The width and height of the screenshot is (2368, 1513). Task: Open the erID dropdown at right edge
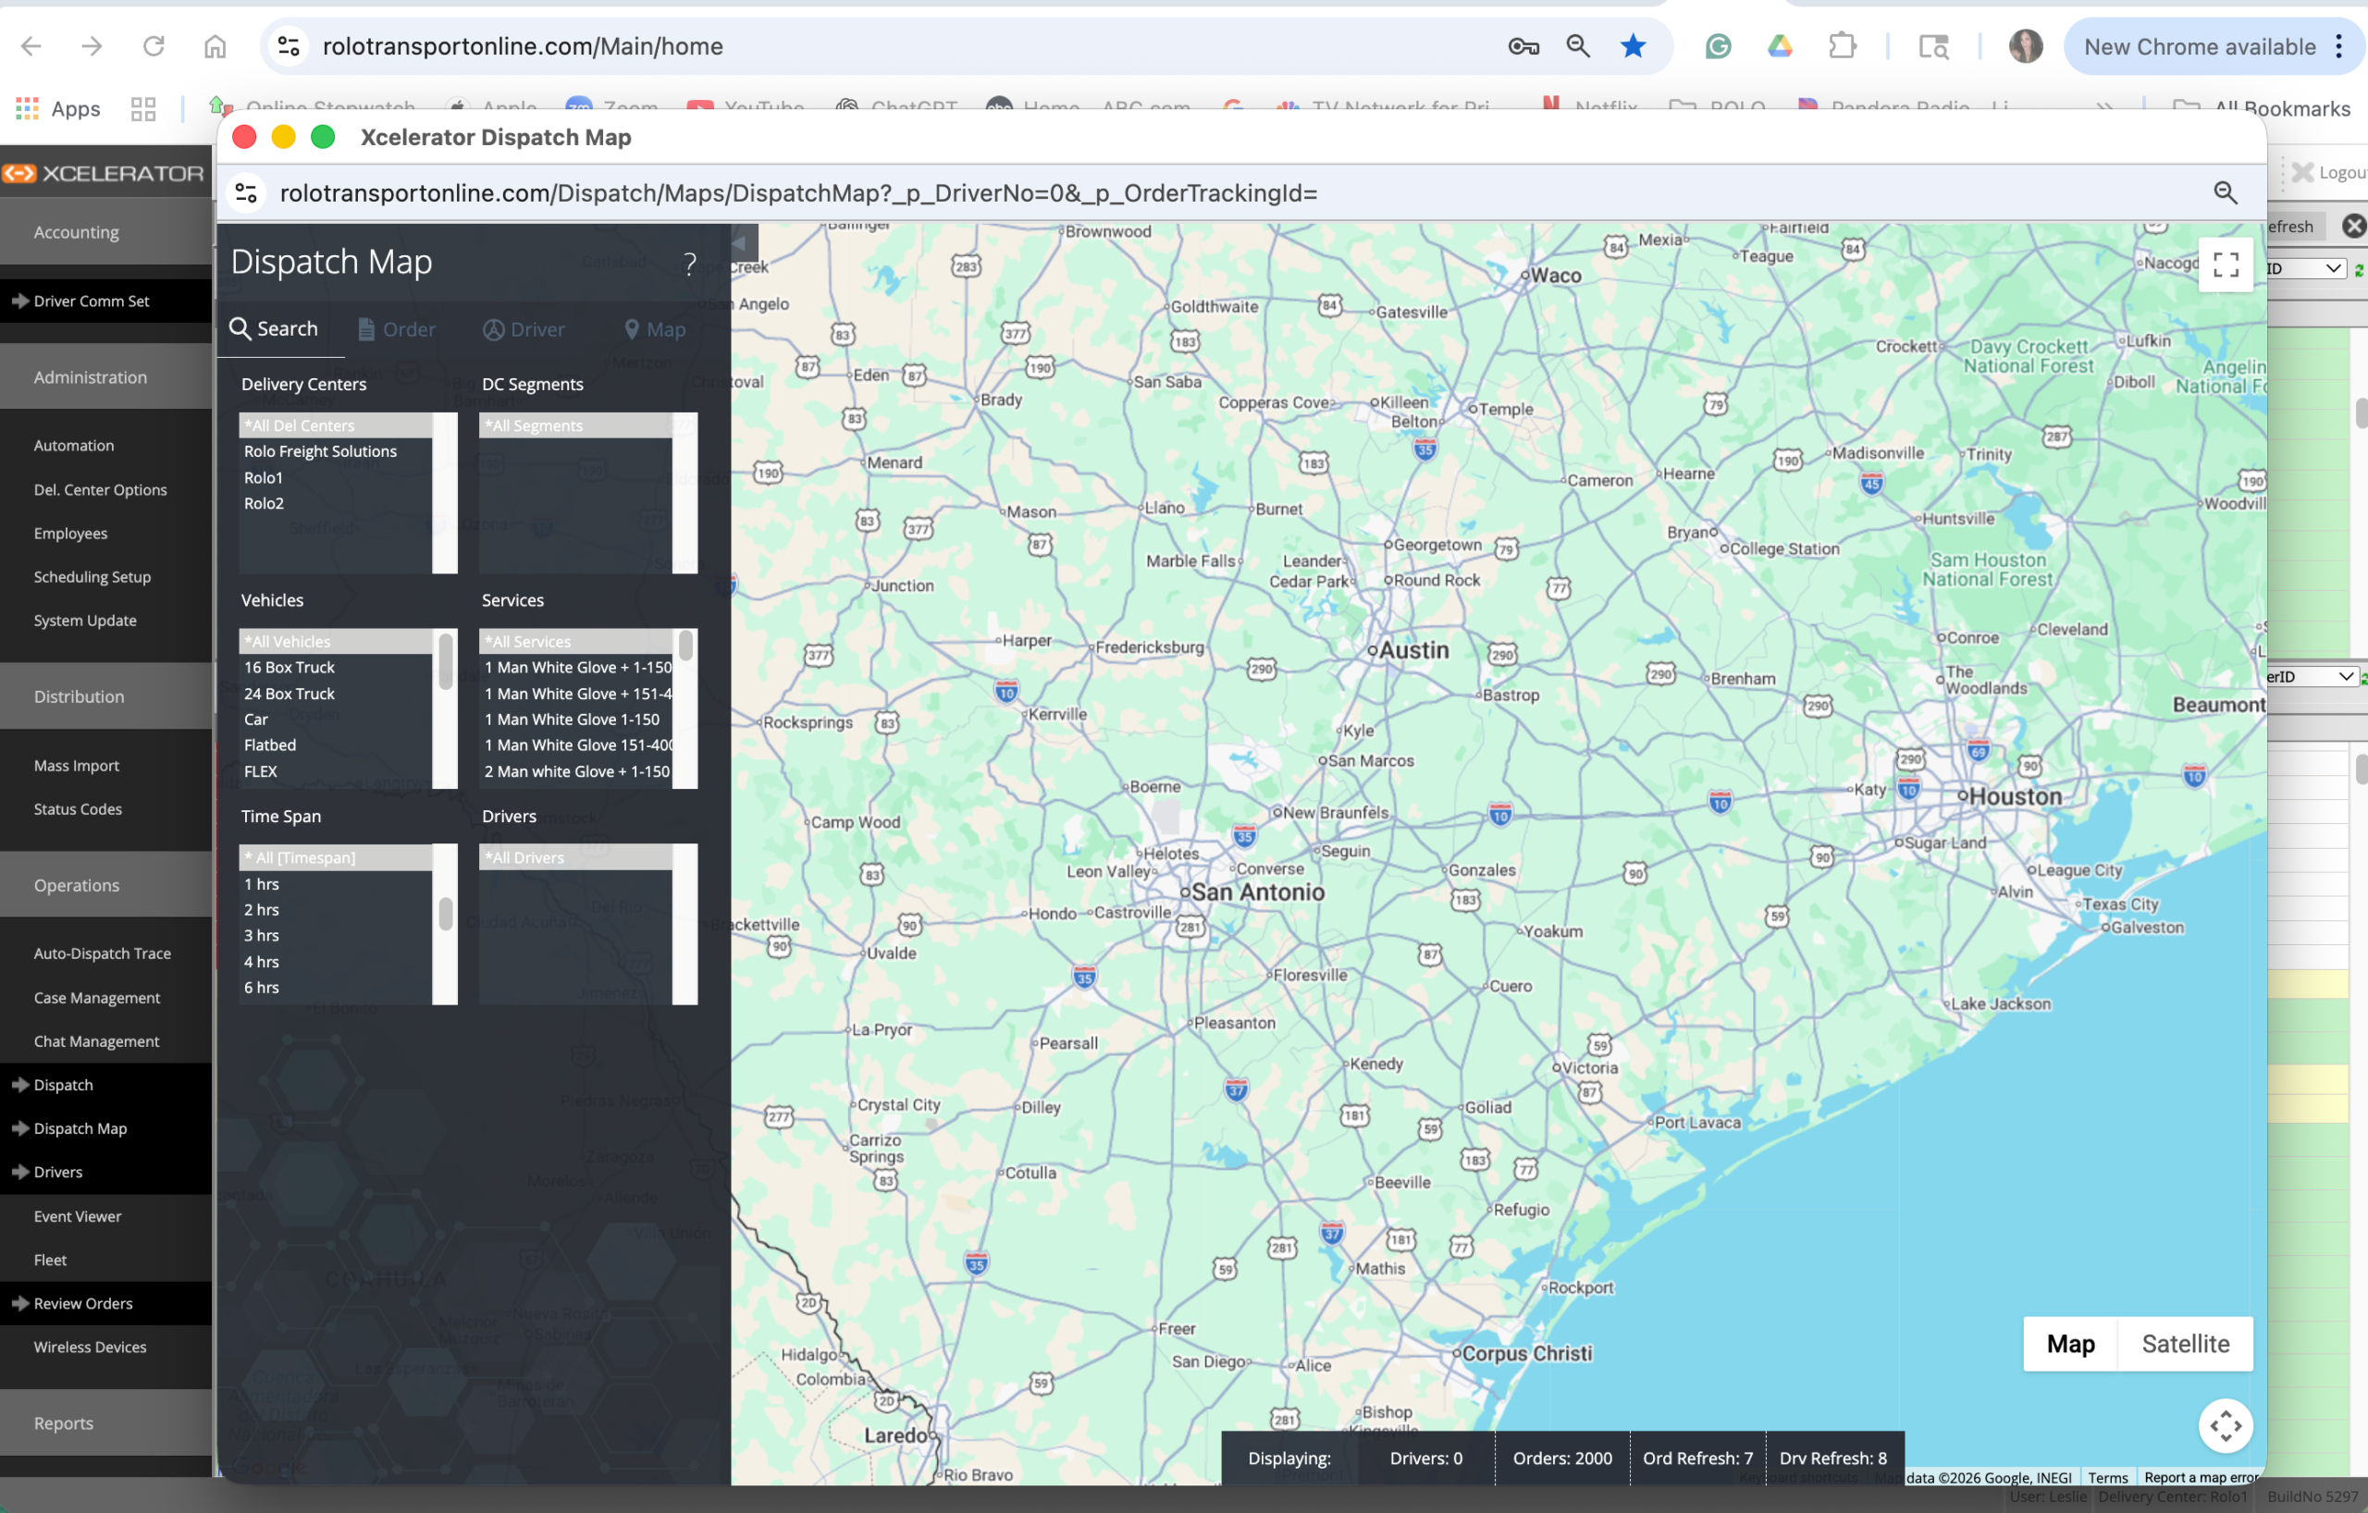click(2312, 676)
